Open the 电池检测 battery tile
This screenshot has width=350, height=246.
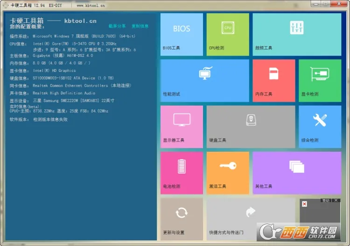(x=182, y=173)
